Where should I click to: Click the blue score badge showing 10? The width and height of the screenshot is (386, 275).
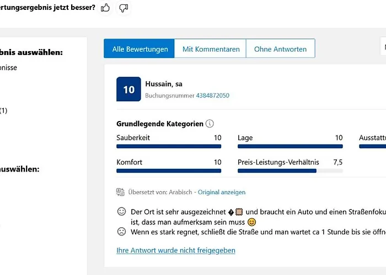click(x=128, y=89)
